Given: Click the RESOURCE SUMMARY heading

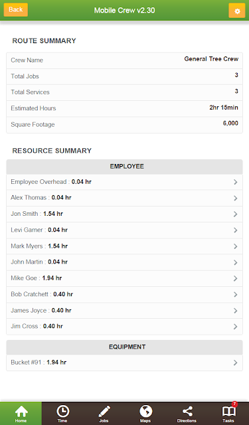Looking at the screenshot, I should tap(52, 151).
